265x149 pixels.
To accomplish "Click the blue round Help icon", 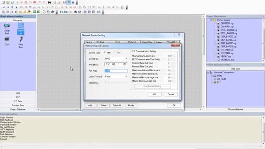I will (x=73, y=2).
